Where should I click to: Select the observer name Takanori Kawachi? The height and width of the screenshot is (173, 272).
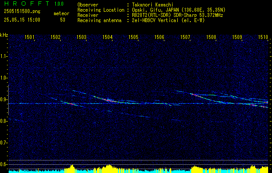click(153, 5)
